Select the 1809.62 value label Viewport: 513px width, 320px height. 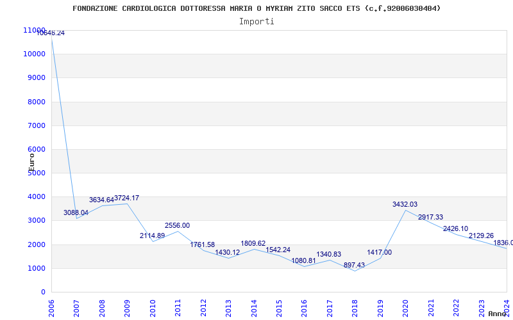click(253, 244)
